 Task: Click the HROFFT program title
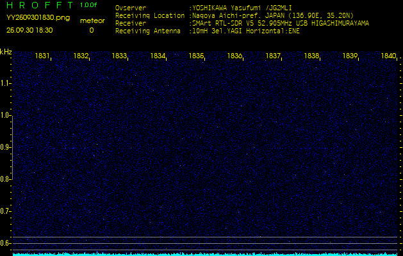click(x=40, y=5)
